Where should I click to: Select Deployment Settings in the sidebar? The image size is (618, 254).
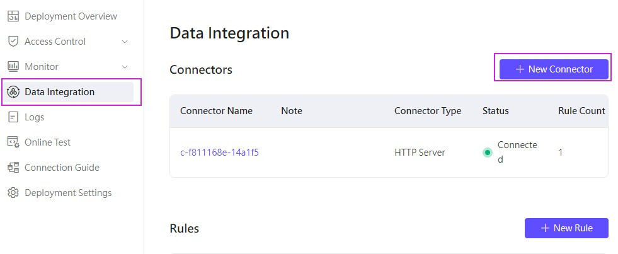[67, 193]
